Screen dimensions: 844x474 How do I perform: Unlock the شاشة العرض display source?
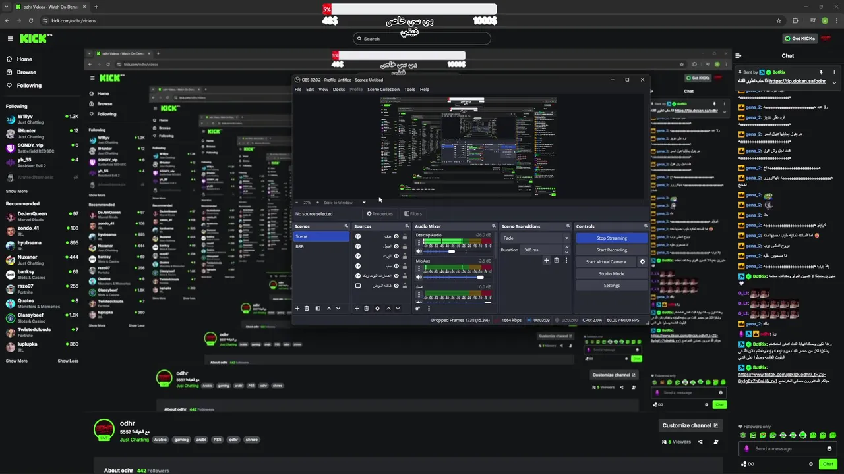tap(405, 286)
